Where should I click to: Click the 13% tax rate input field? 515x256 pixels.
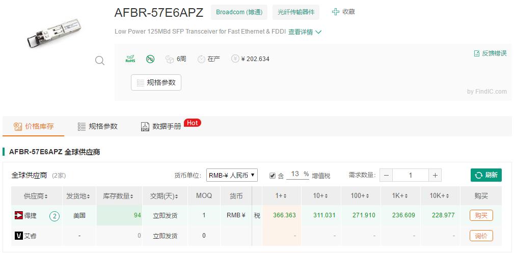(294, 174)
